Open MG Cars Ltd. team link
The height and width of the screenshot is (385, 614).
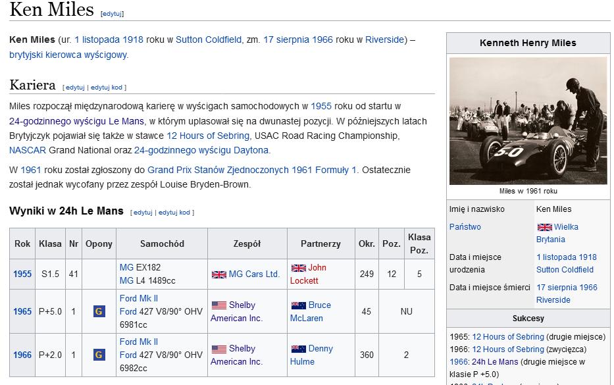pos(254,274)
